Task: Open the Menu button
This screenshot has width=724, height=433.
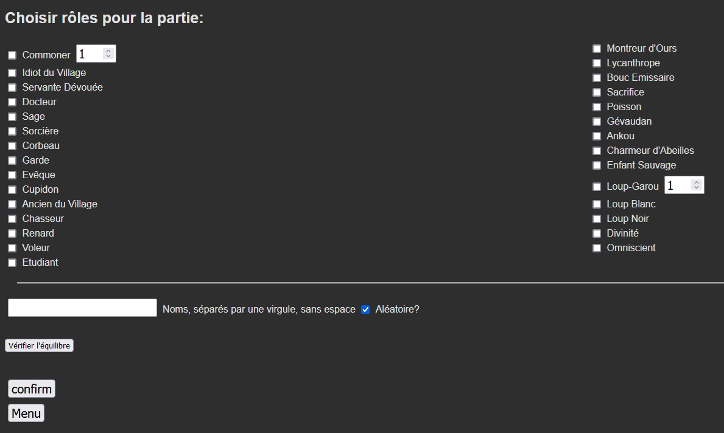Action: pos(26,413)
